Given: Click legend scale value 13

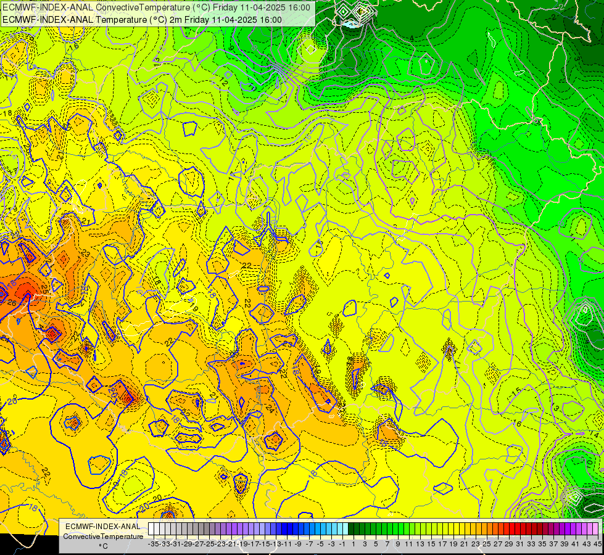Looking at the screenshot, I should [x=420, y=544].
